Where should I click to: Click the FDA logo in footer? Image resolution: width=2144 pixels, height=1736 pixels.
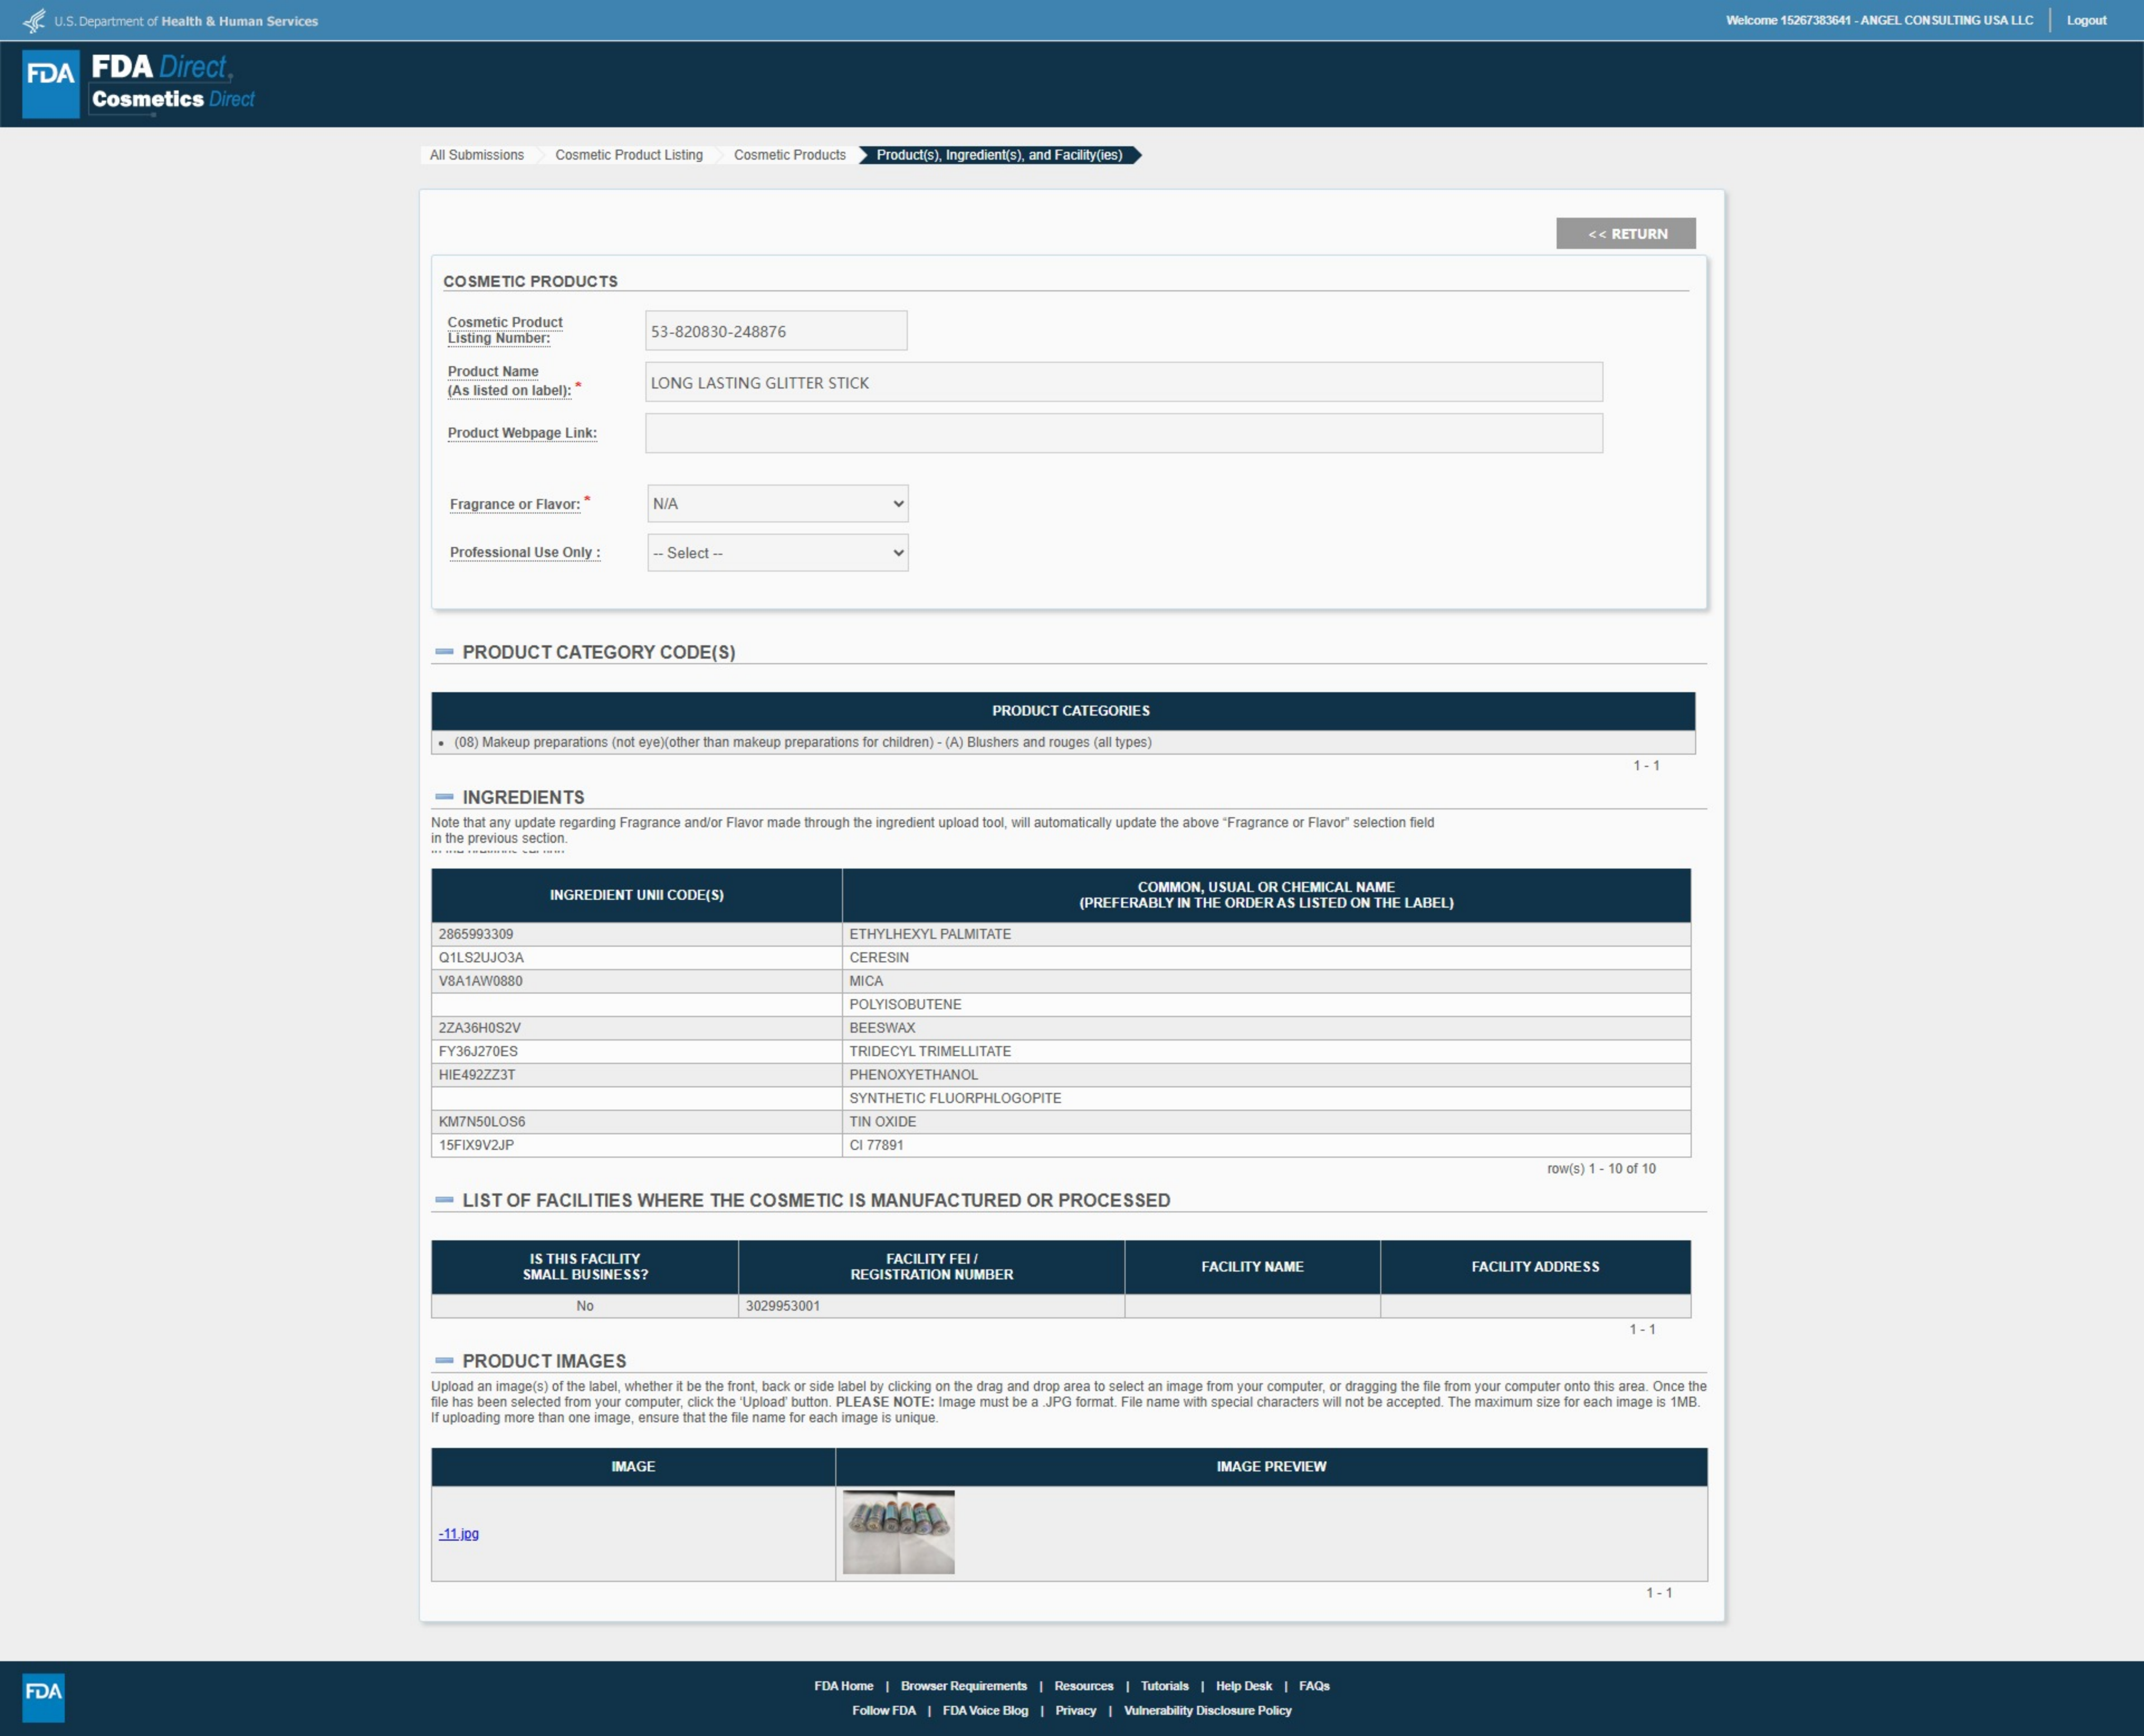(x=43, y=1697)
